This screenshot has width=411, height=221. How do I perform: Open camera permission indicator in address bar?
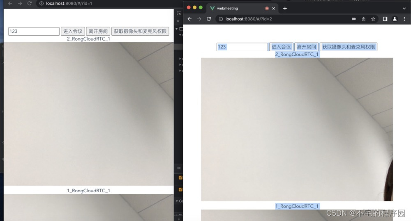pyautogui.click(x=354, y=19)
